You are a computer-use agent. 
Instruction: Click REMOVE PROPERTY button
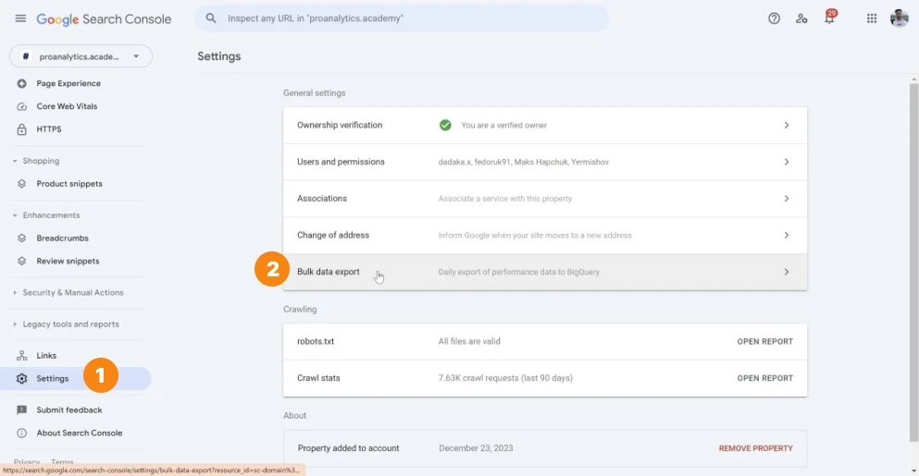(x=755, y=448)
